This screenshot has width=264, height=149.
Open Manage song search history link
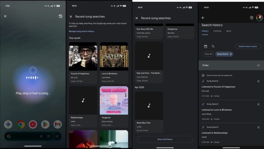[x=81, y=31]
